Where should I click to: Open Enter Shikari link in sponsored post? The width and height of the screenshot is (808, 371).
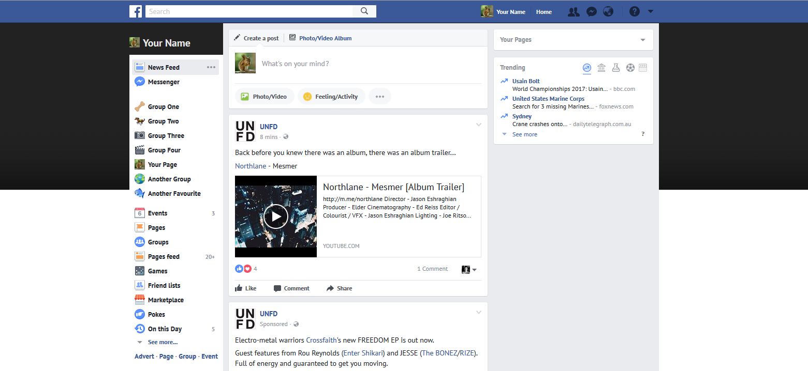point(363,353)
